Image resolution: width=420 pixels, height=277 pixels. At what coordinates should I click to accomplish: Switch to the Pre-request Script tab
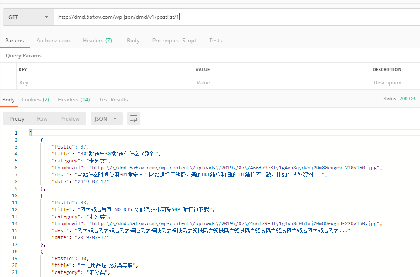[x=174, y=40]
